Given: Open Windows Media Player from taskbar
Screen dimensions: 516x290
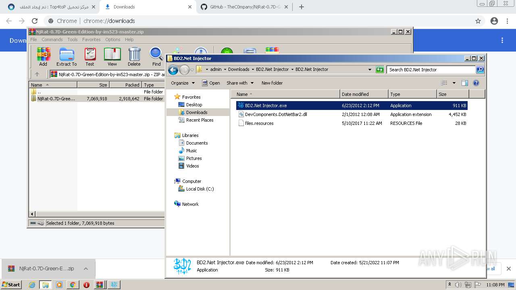Looking at the screenshot, I should tap(59, 285).
